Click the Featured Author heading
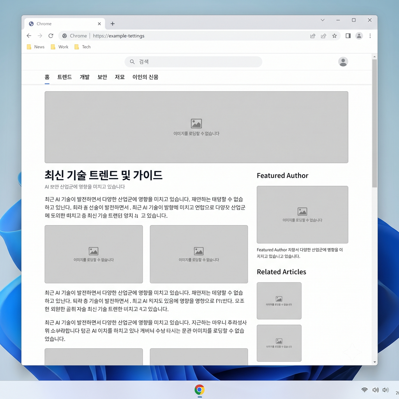 coord(282,176)
